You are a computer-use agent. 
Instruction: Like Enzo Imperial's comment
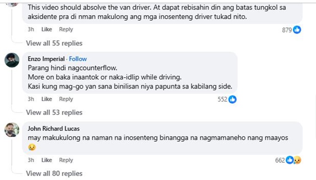pyautogui.click(x=47, y=99)
